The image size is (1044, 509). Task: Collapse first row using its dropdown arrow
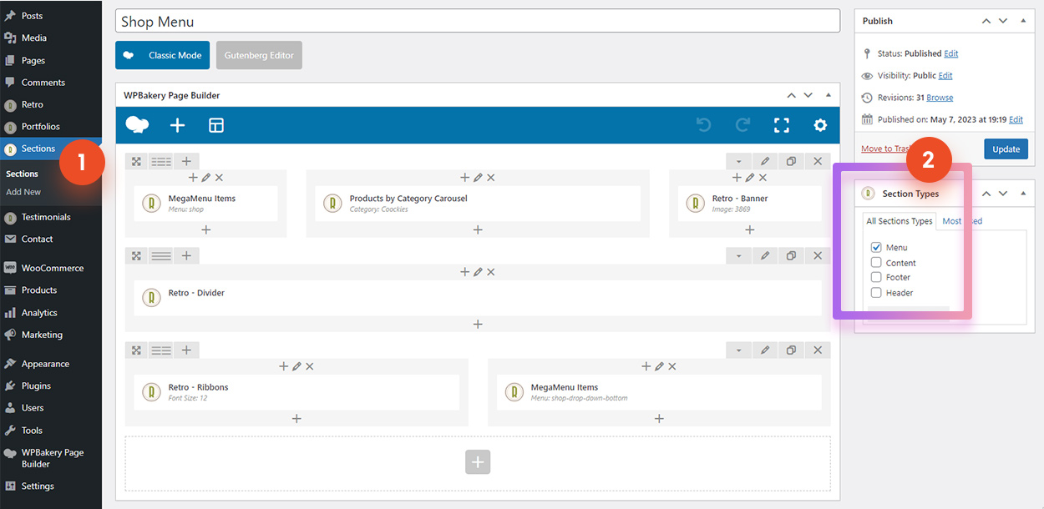tap(739, 161)
